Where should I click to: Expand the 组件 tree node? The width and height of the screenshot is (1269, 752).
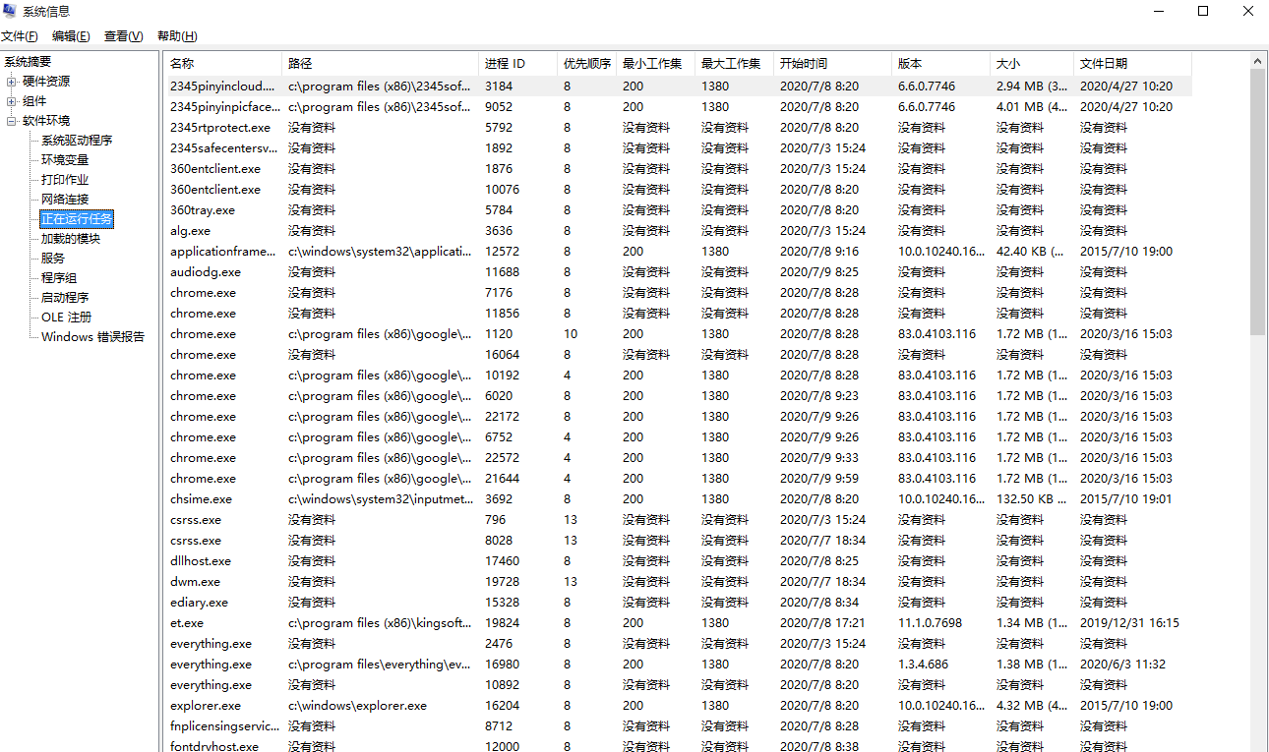12,101
